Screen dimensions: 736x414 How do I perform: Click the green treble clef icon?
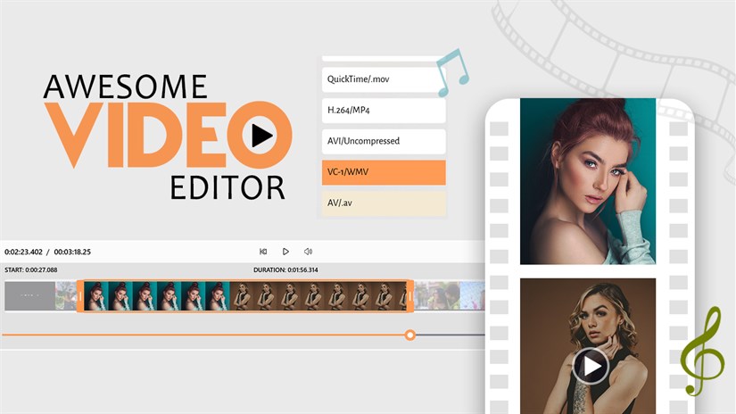click(703, 352)
